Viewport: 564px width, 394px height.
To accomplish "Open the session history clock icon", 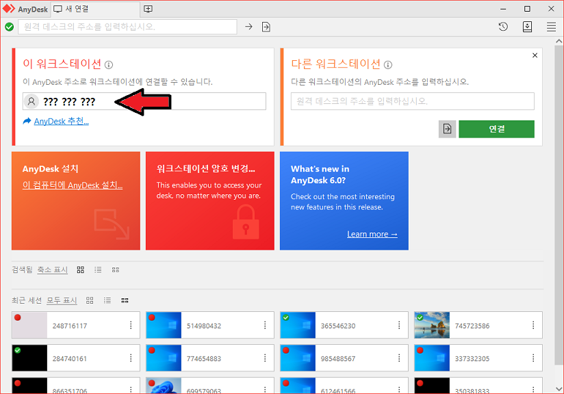I will click(503, 27).
